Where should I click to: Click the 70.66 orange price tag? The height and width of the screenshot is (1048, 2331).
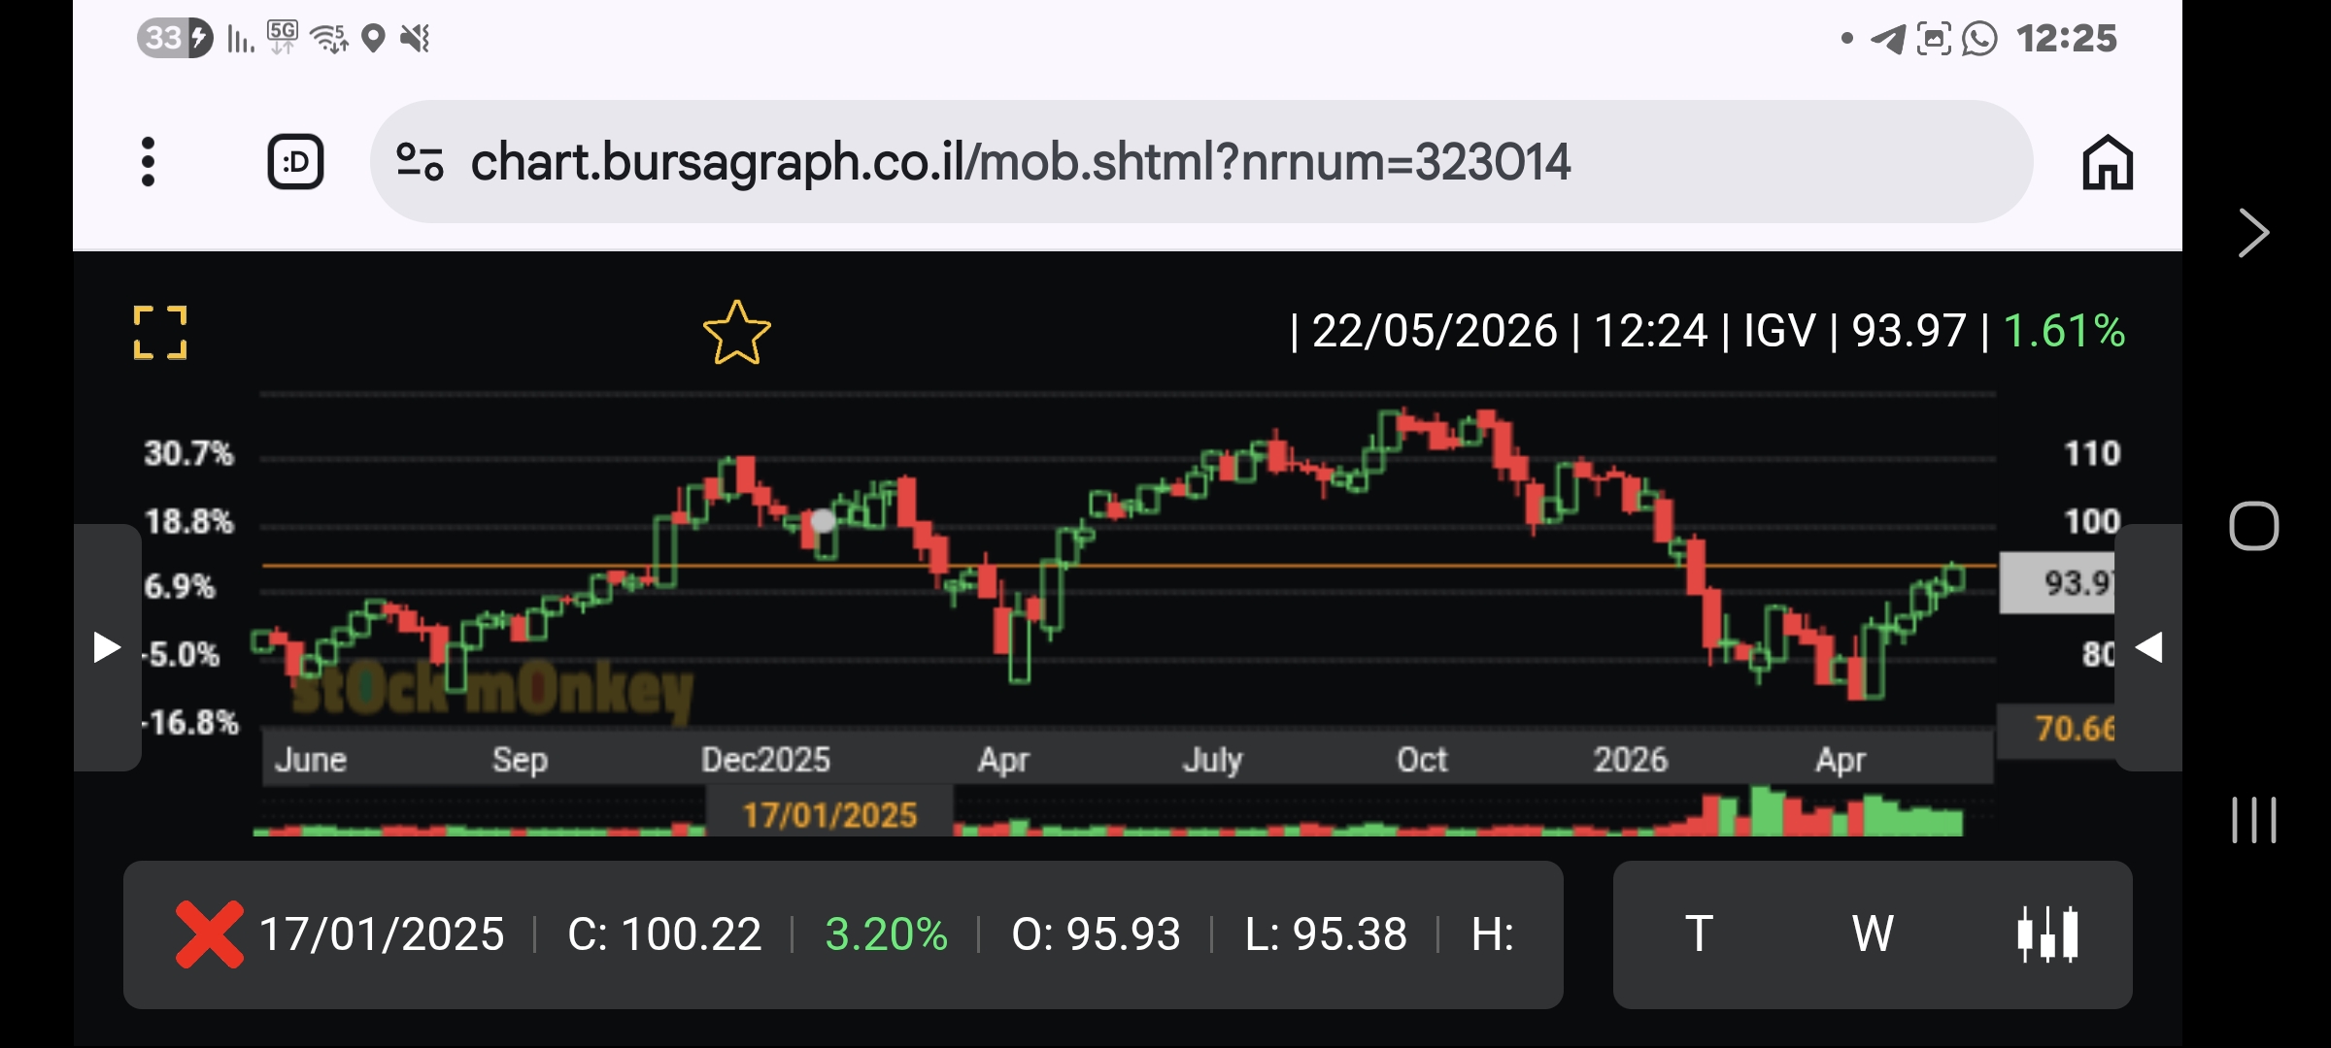click(2057, 728)
